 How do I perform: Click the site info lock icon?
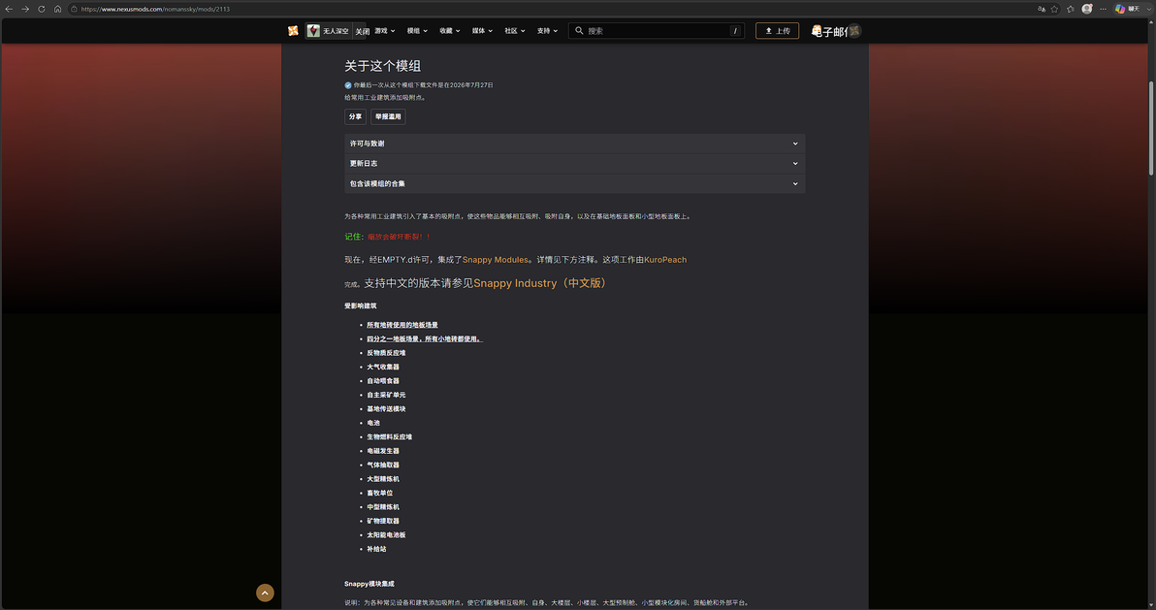point(74,9)
